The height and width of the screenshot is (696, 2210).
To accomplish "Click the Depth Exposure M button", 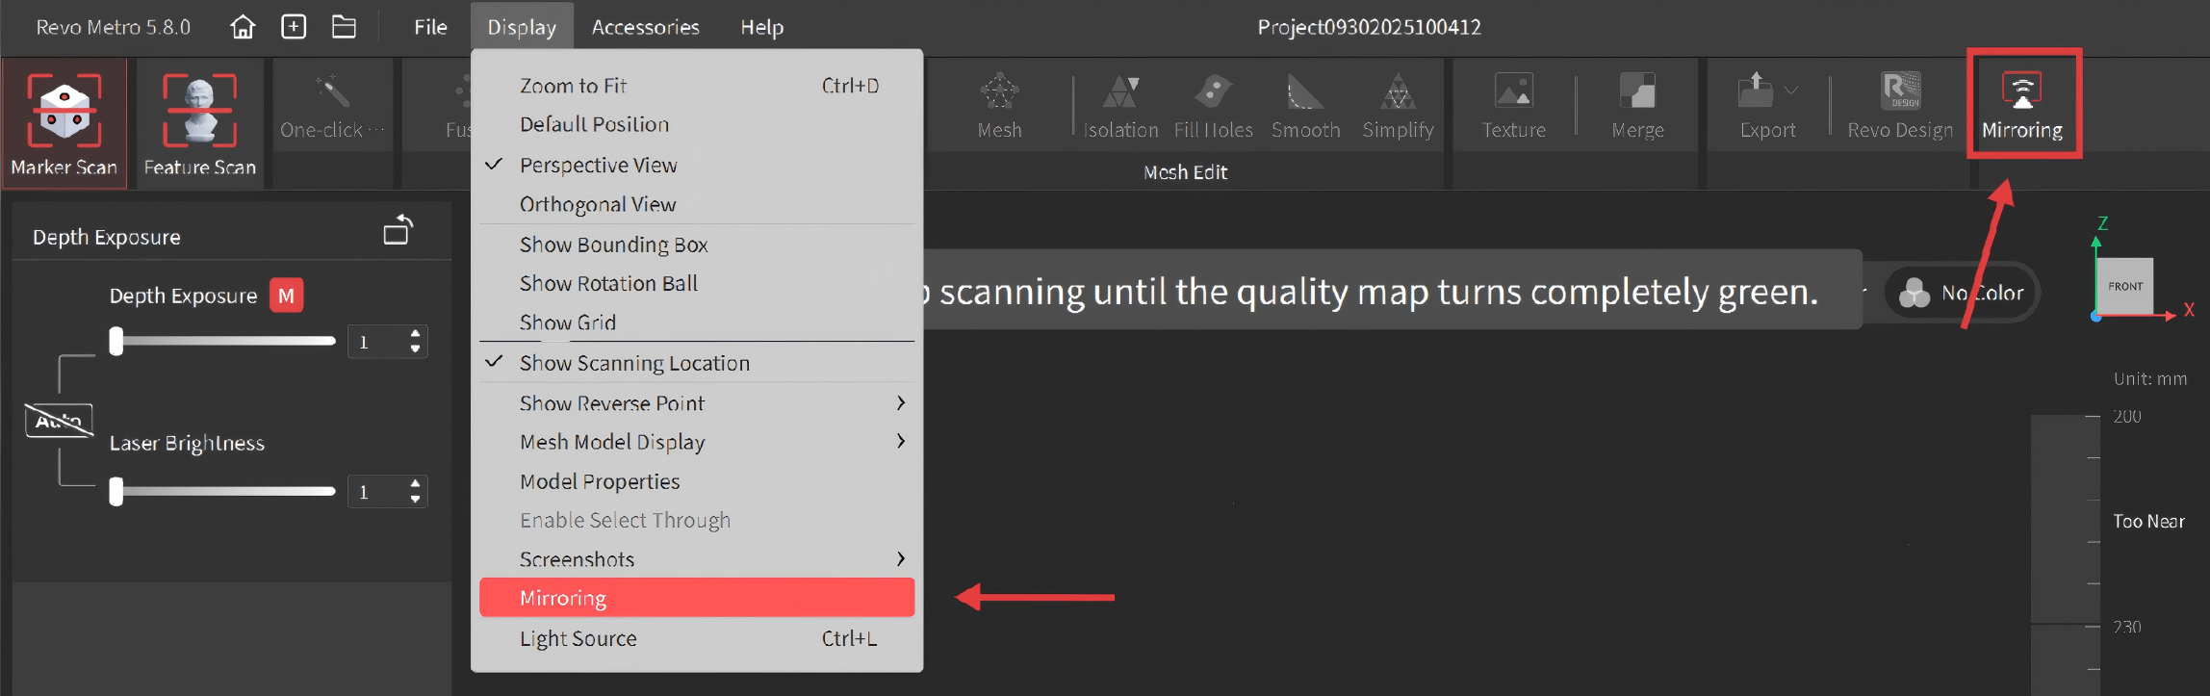I will pyautogui.click(x=286, y=296).
